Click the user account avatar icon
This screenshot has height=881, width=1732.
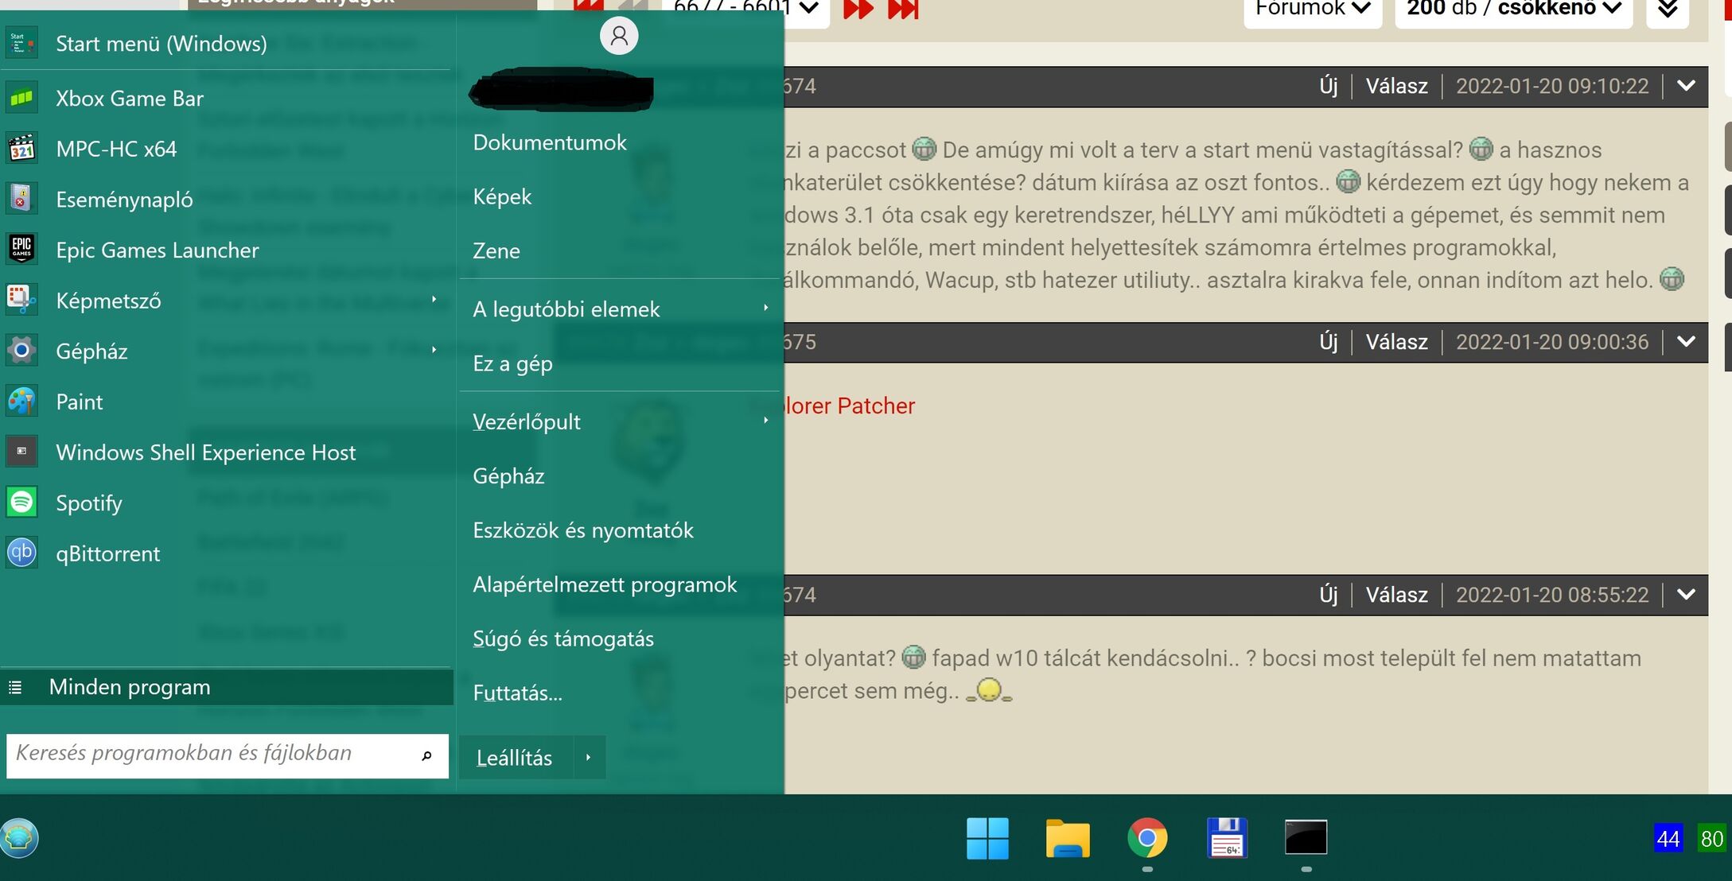[618, 37]
